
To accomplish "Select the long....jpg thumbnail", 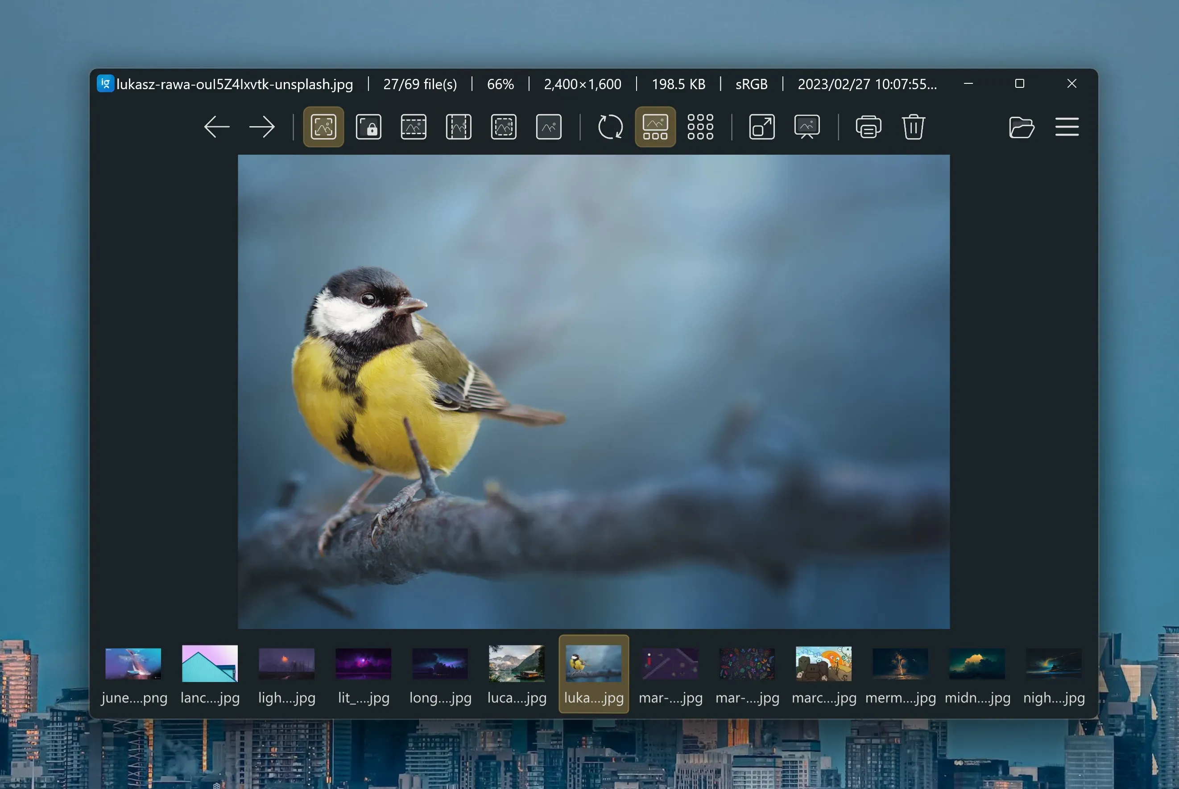I will click(x=440, y=674).
